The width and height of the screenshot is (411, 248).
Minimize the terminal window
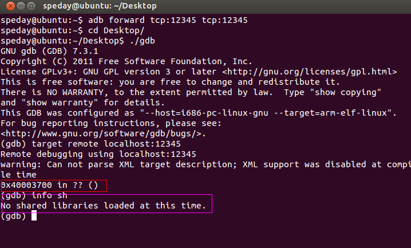[x=21, y=6]
